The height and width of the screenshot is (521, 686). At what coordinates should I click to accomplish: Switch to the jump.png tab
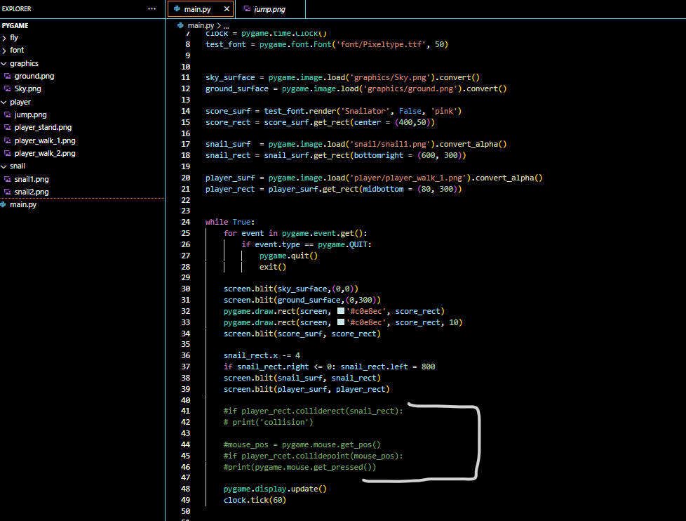tap(269, 9)
